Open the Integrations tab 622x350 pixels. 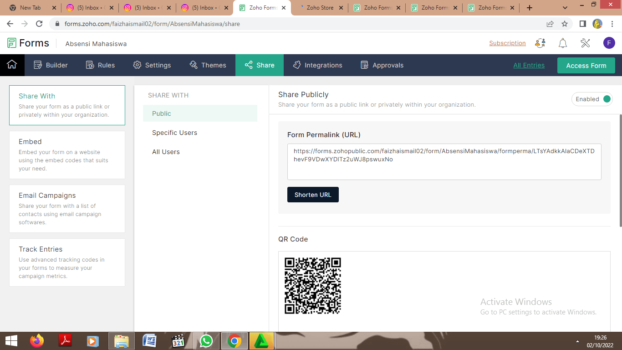(x=317, y=65)
